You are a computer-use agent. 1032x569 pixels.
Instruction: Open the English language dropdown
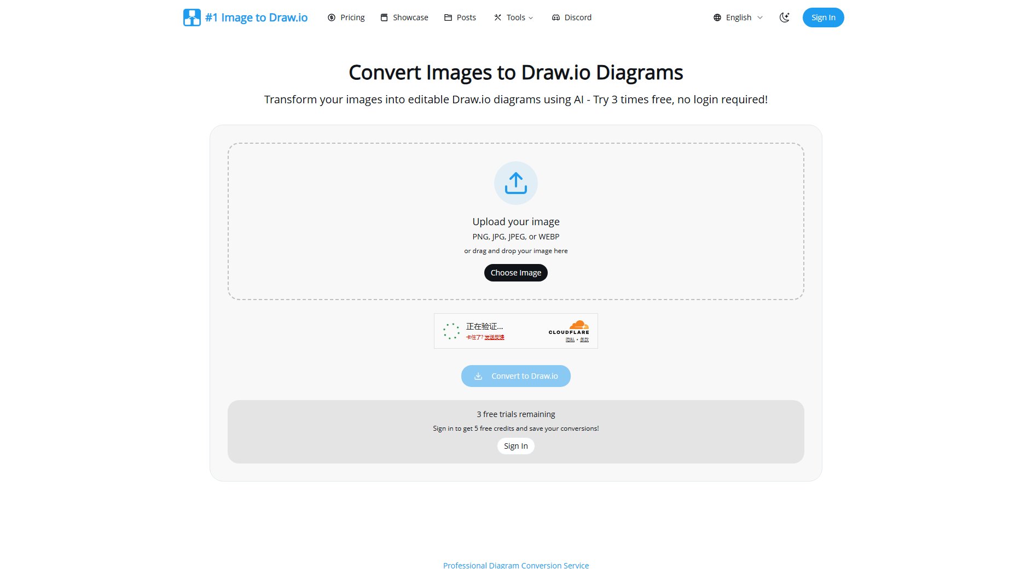[x=738, y=17]
